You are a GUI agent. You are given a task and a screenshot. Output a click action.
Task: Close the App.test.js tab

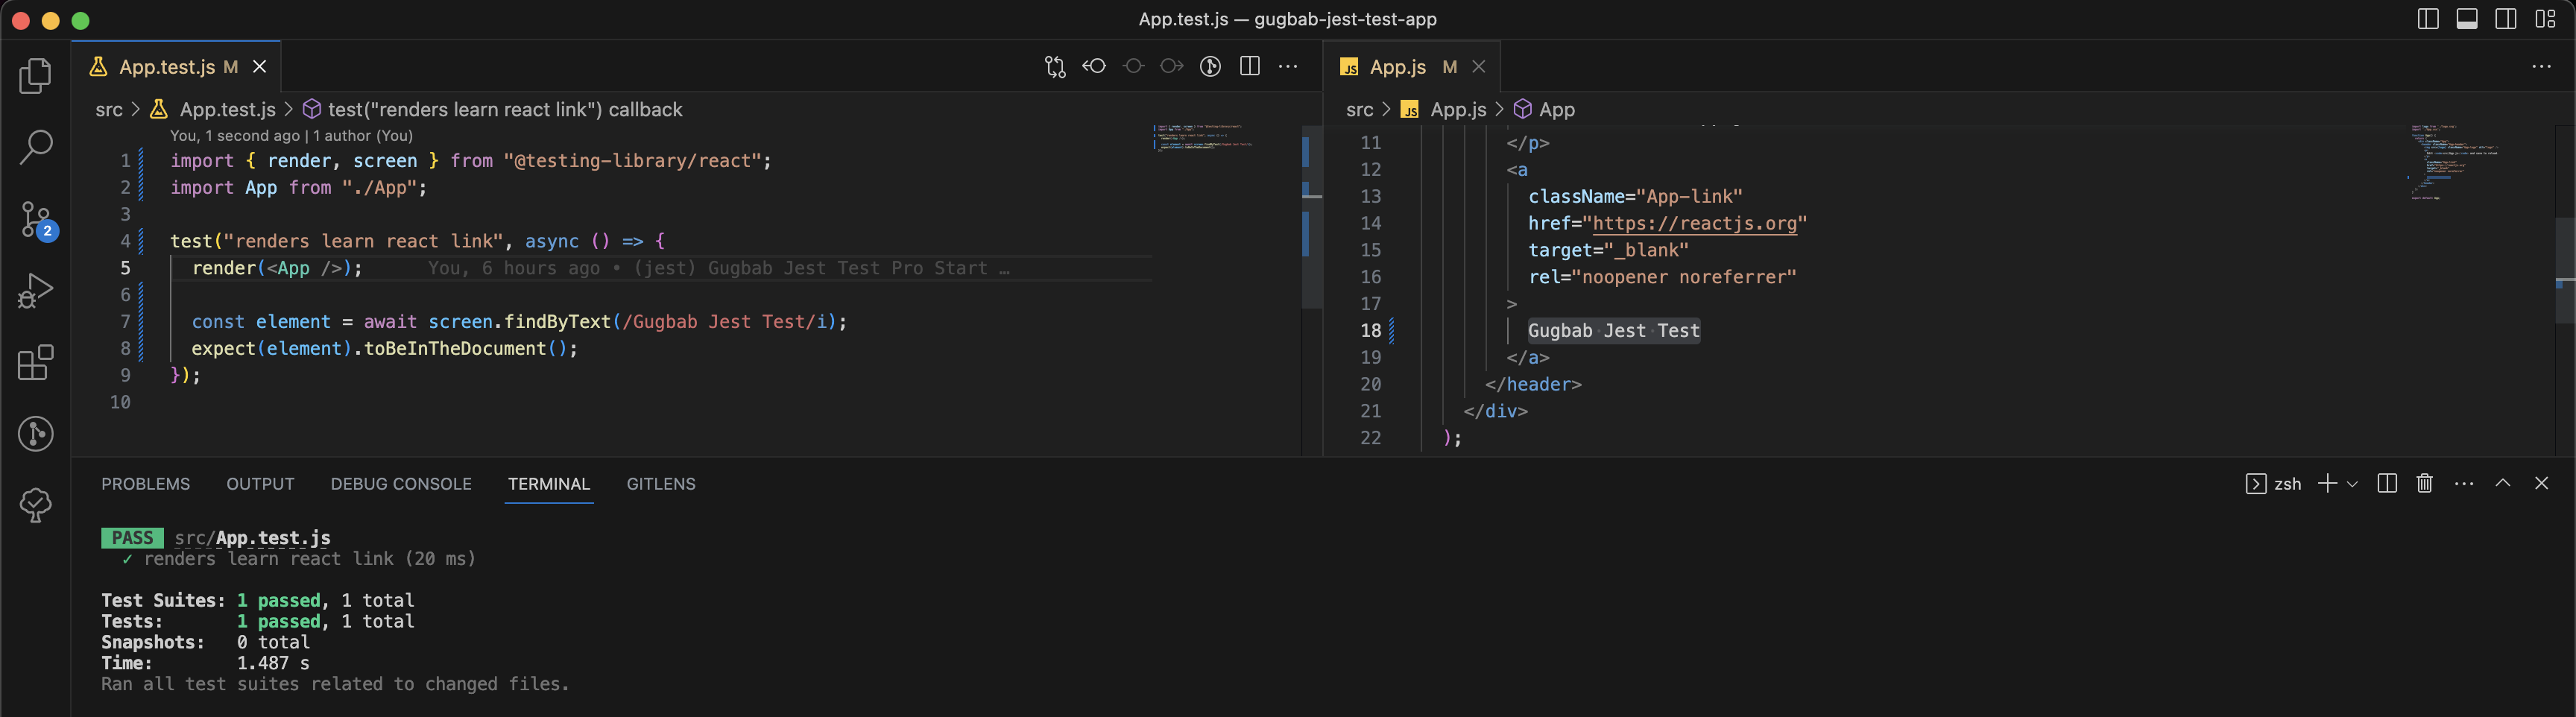tap(260, 67)
